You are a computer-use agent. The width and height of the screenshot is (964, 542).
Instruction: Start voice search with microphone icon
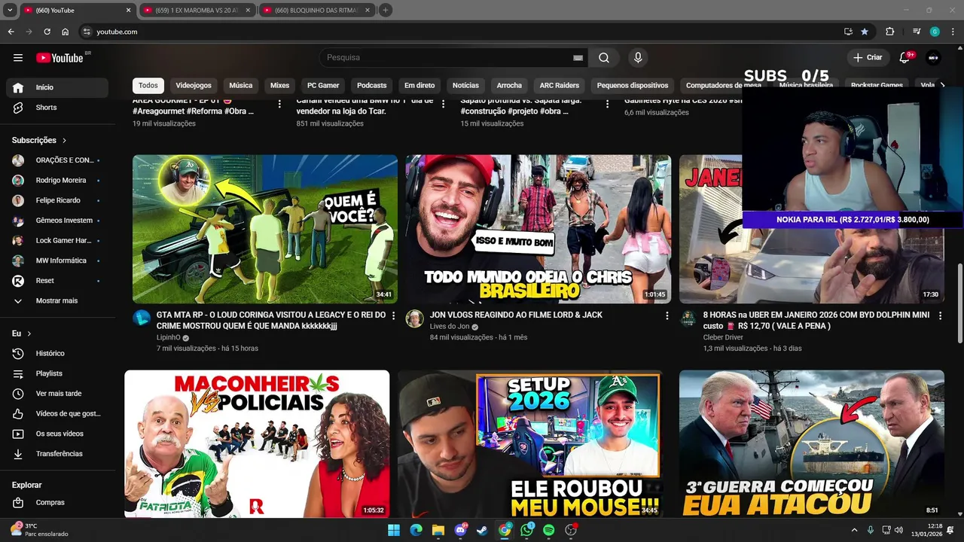tap(638, 57)
